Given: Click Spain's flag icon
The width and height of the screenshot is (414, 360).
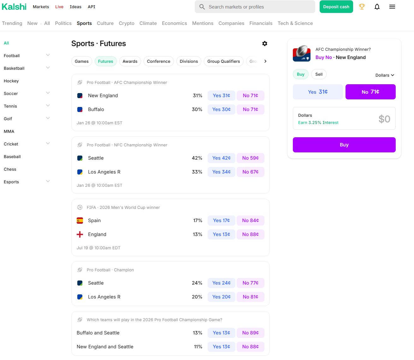Looking at the screenshot, I should [80, 221].
